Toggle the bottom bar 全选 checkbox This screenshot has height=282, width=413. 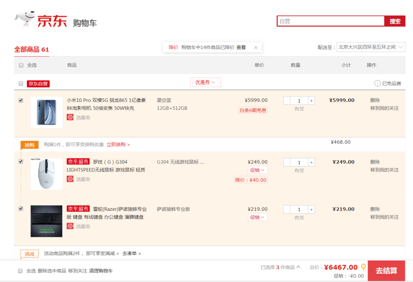pos(20,271)
